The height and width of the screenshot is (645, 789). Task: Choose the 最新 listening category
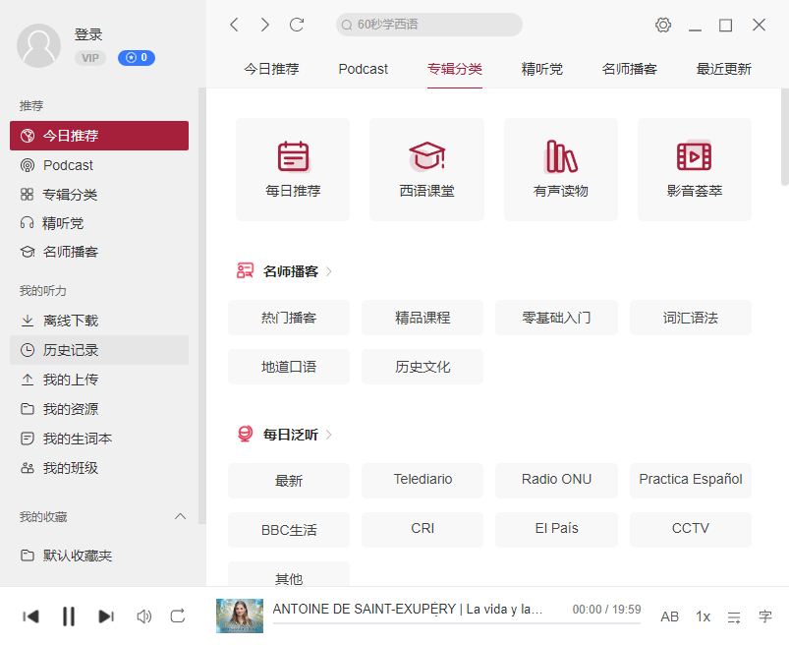point(289,481)
